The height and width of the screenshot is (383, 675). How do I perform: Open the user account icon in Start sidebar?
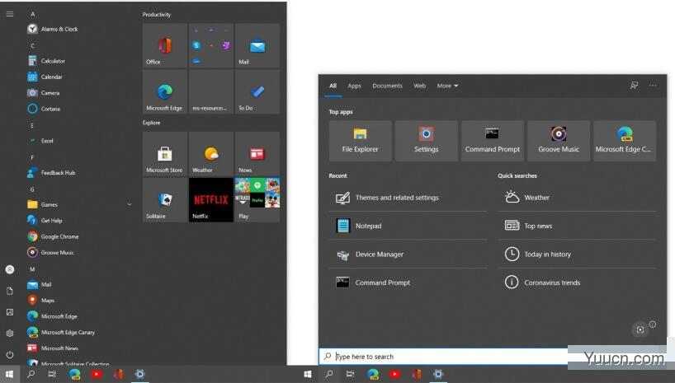coord(9,269)
